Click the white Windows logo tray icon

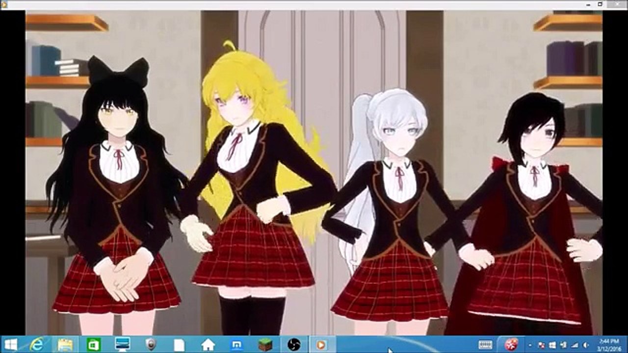point(552,345)
